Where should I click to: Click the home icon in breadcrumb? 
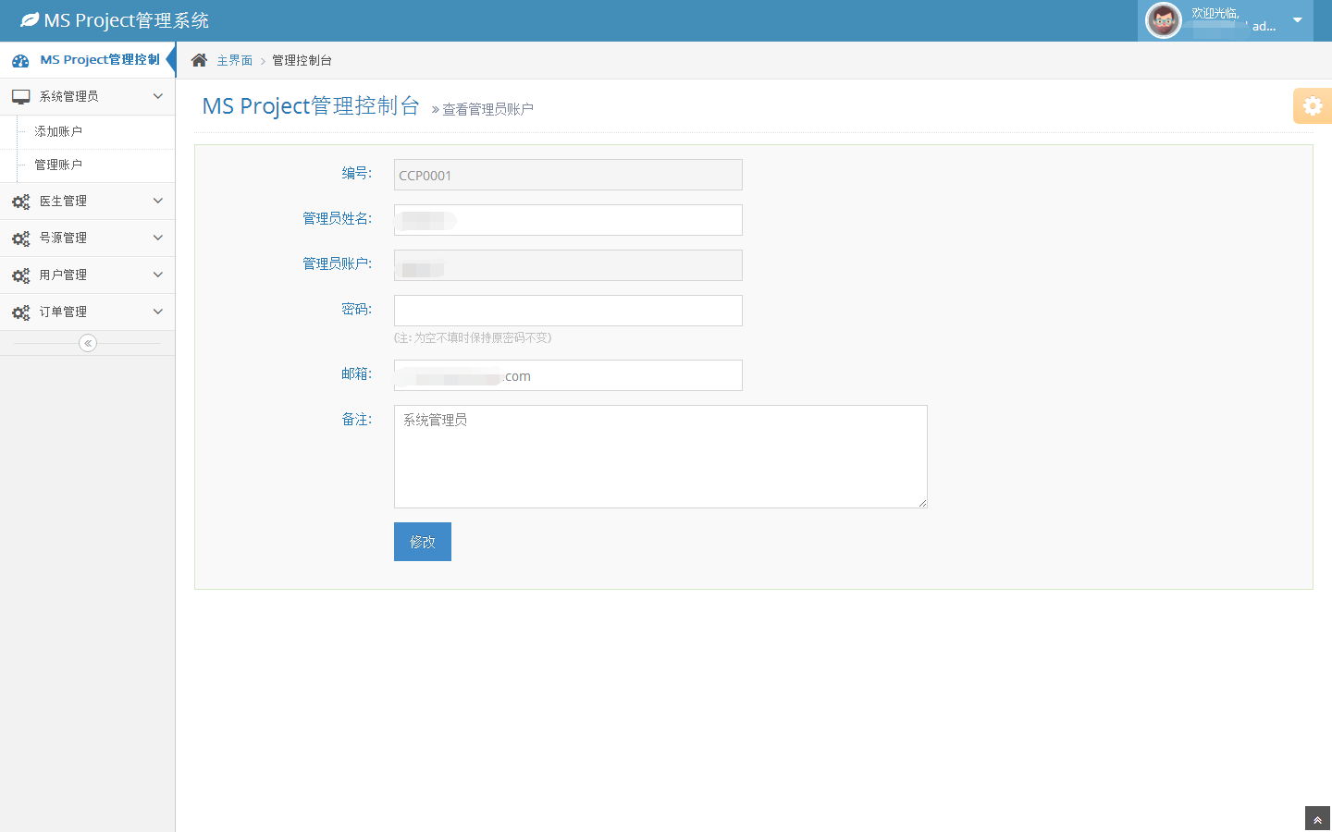tap(199, 60)
